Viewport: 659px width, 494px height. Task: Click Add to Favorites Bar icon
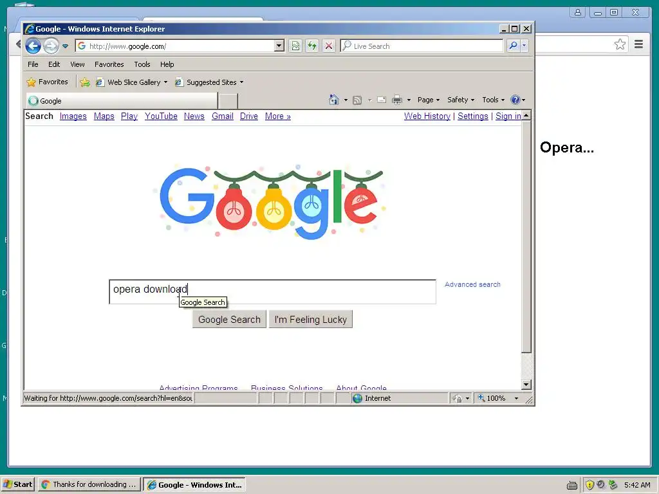(x=85, y=82)
